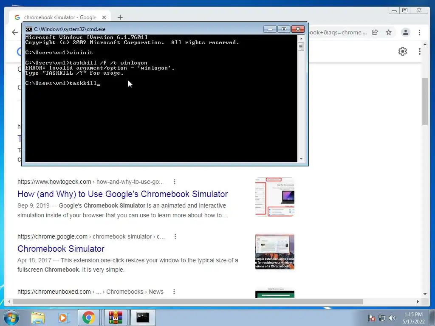Open more options for chromeunboxed.com result

click(x=174, y=292)
